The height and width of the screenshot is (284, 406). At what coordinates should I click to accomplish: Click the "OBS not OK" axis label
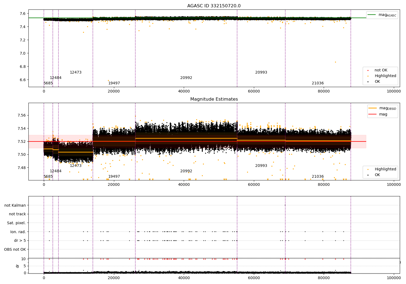click(15, 249)
